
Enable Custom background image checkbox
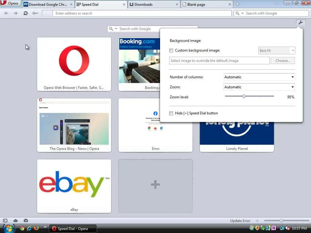(171, 51)
